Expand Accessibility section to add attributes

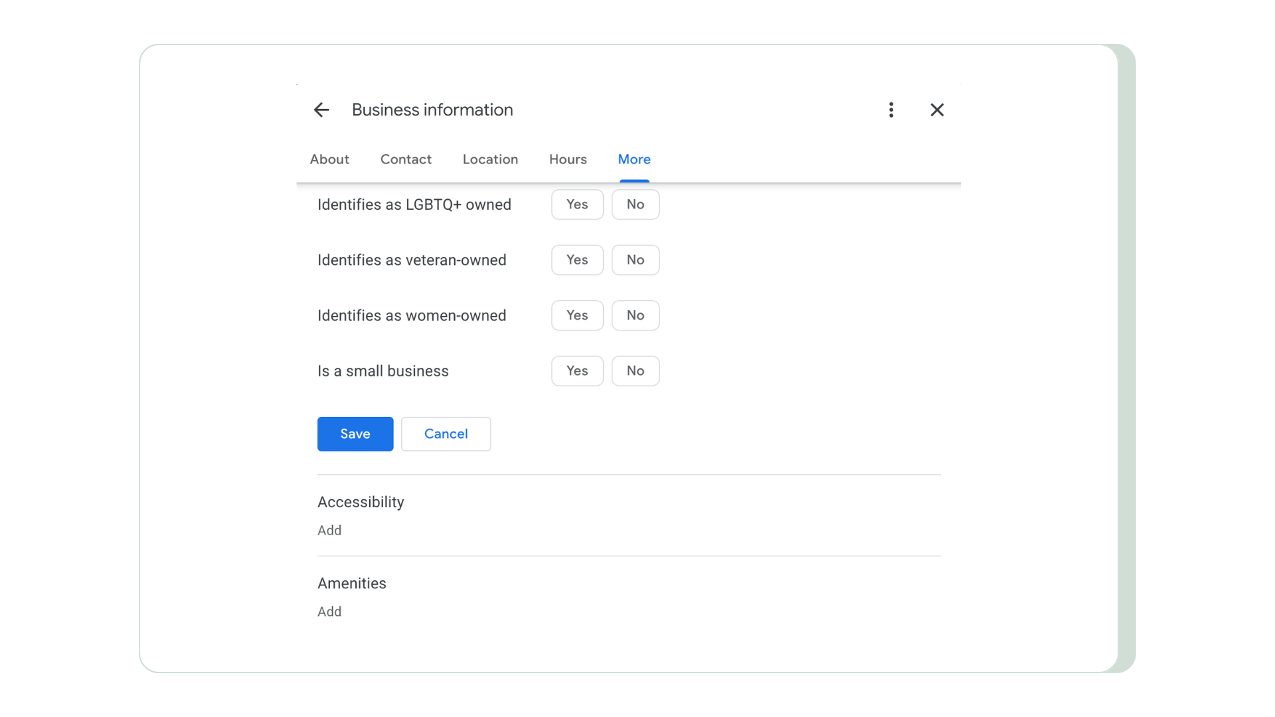[329, 530]
